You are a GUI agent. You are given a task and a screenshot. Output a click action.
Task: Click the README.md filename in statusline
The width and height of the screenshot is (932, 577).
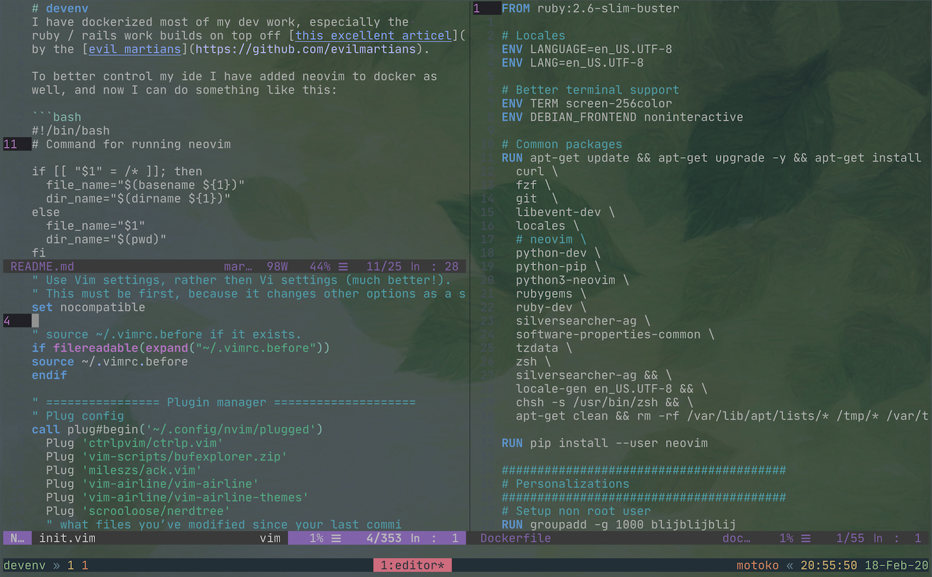click(x=42, y=267)
